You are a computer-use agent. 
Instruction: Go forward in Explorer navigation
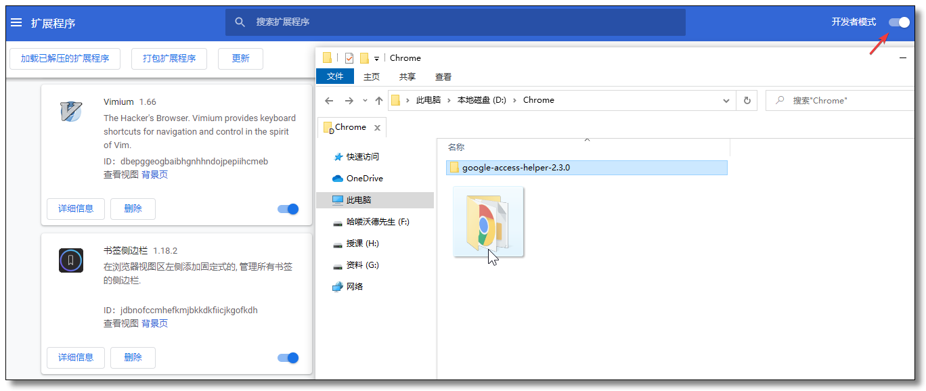click(x=349, y=100)
